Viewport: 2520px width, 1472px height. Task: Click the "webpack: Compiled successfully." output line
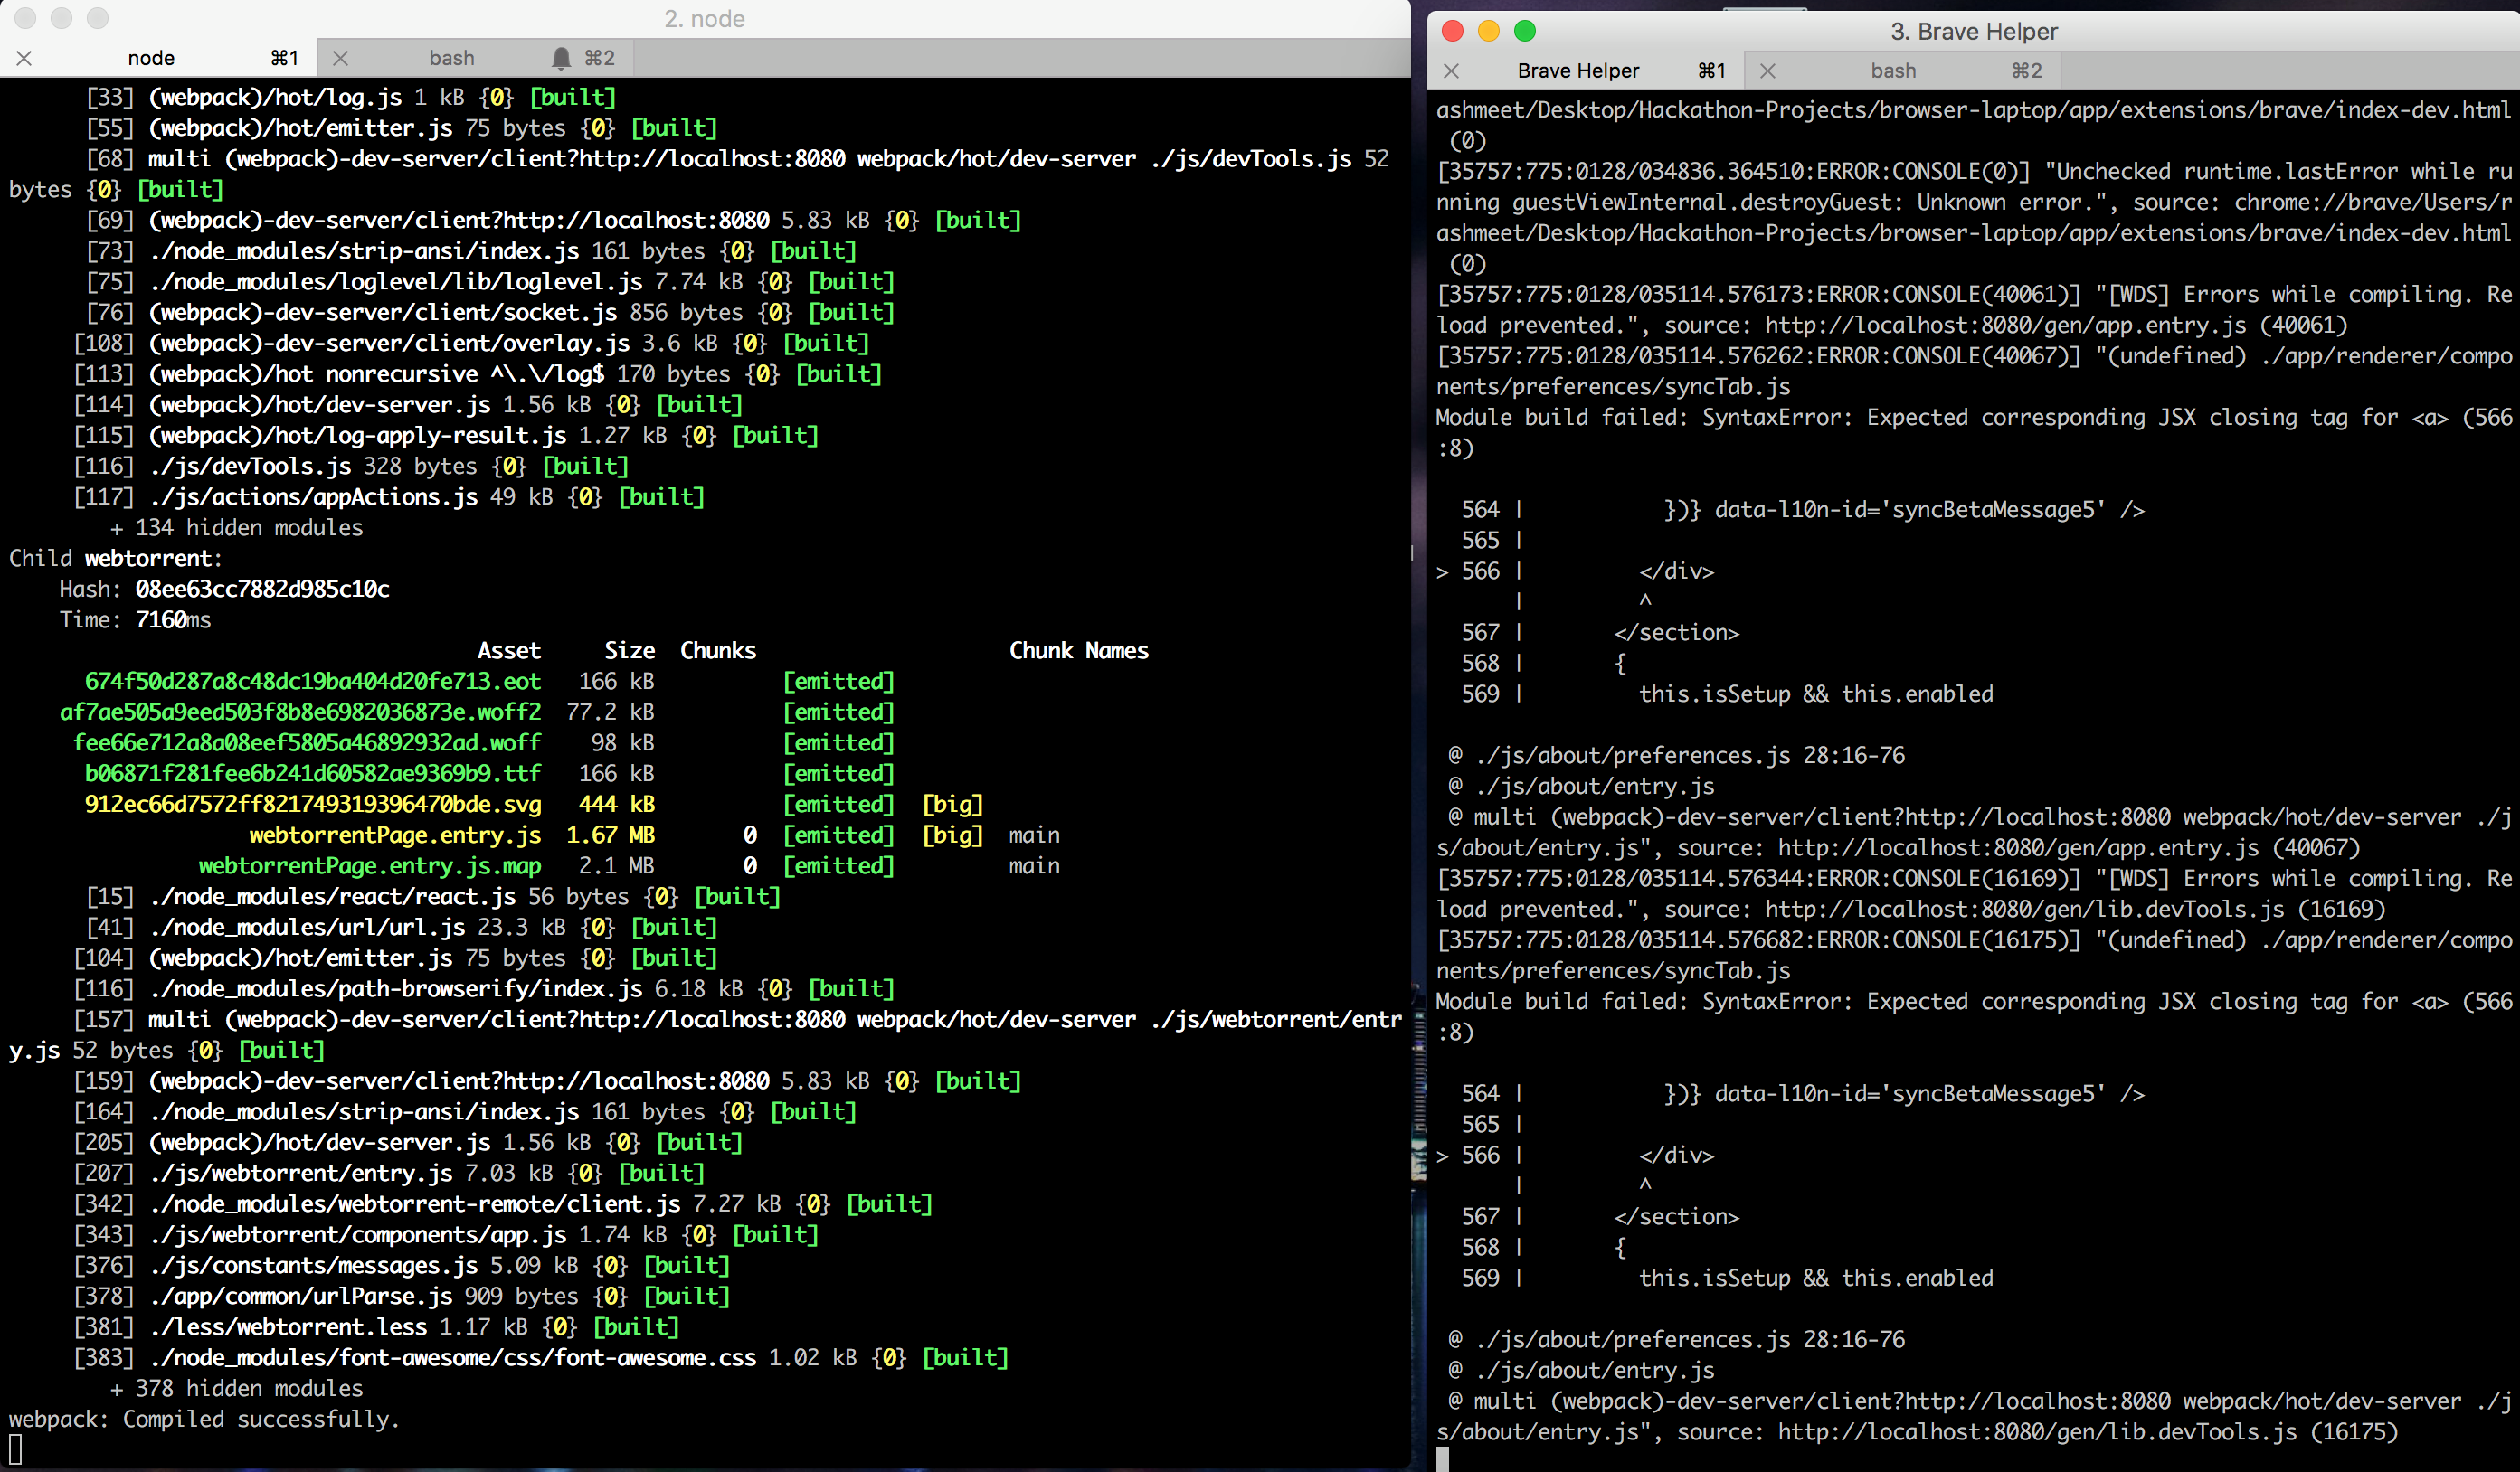[x=204, y=1419]
